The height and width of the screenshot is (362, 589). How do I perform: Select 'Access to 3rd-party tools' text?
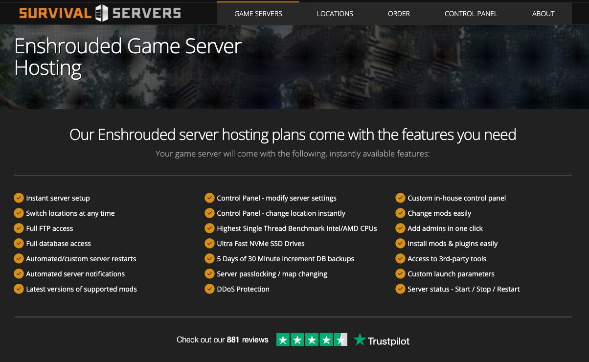tap(447, 259)
